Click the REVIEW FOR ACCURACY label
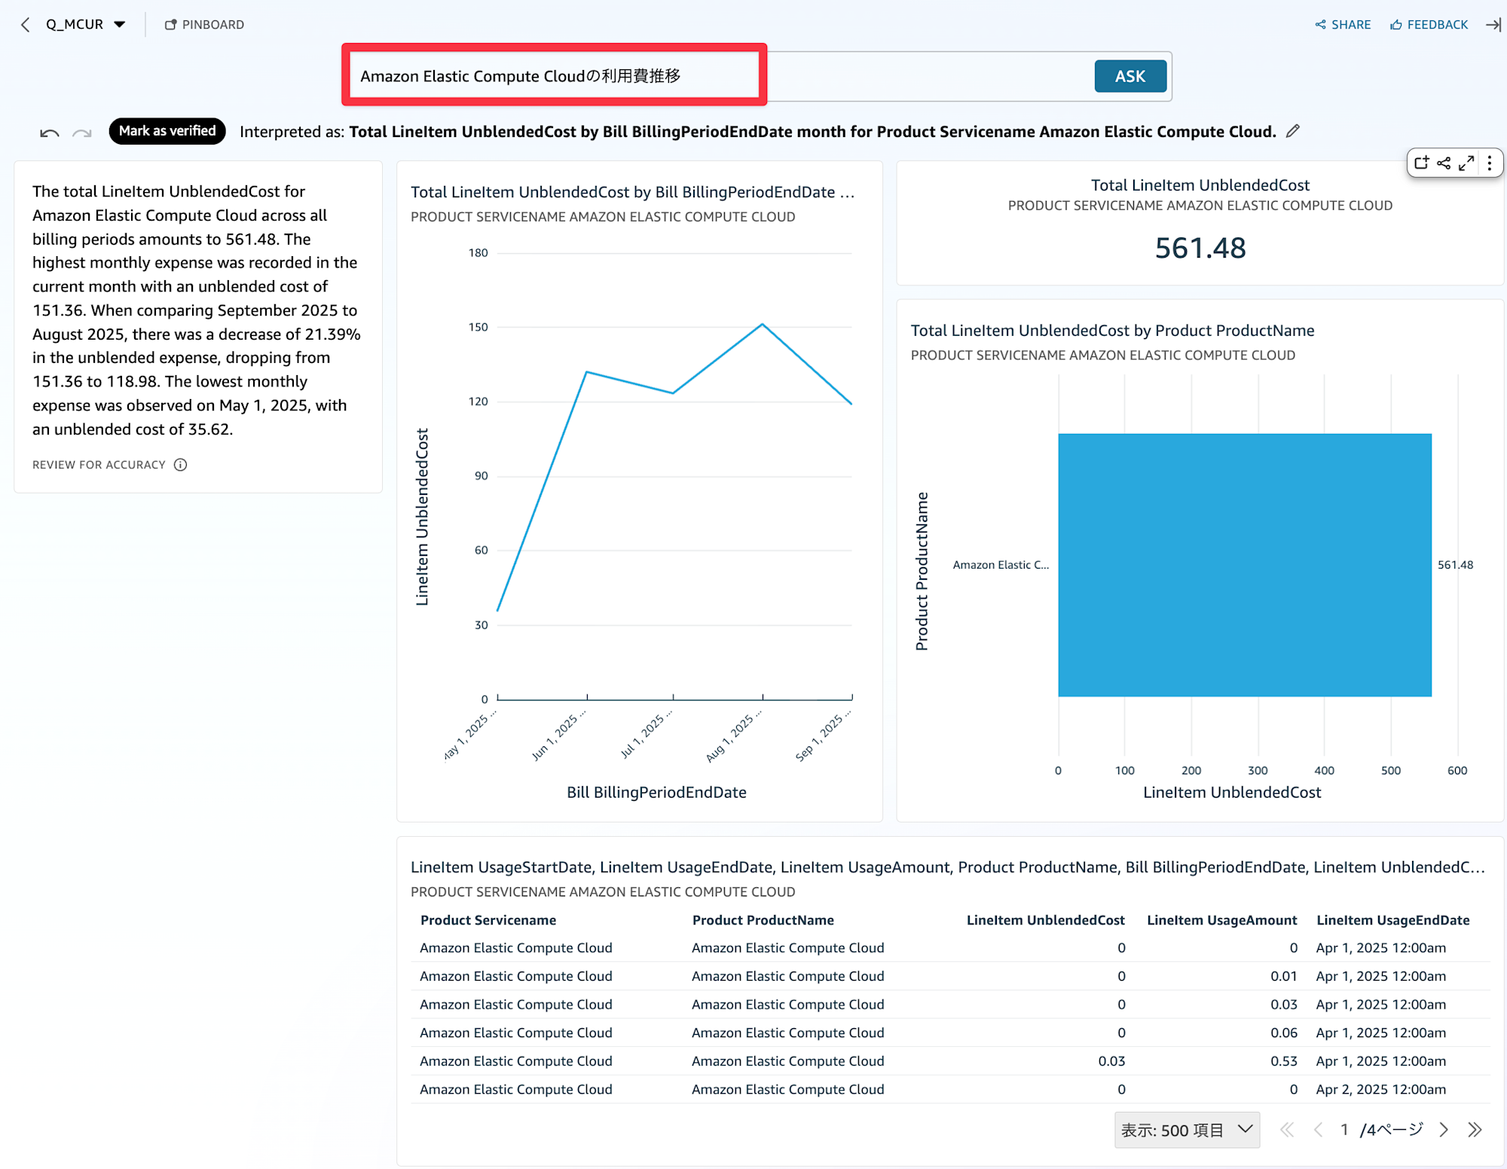The image size is (1507, 1169). 99,465
